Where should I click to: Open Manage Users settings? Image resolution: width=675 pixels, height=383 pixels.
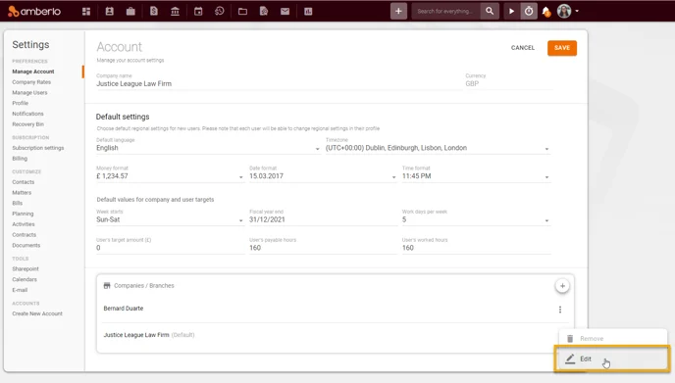click(29, 93)
